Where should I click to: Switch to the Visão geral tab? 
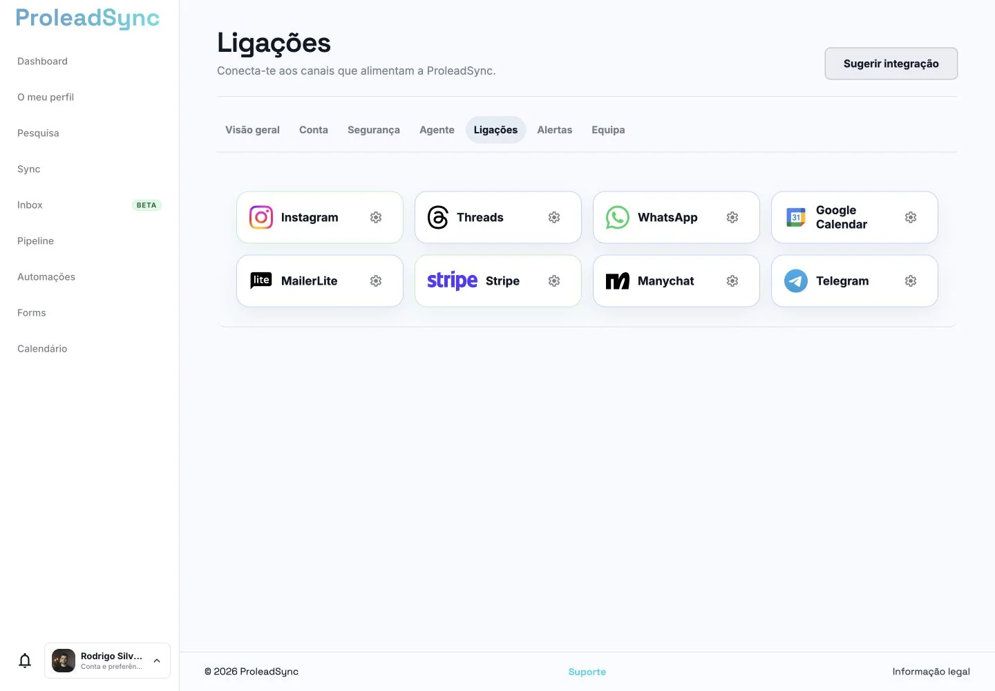point(252,130)
